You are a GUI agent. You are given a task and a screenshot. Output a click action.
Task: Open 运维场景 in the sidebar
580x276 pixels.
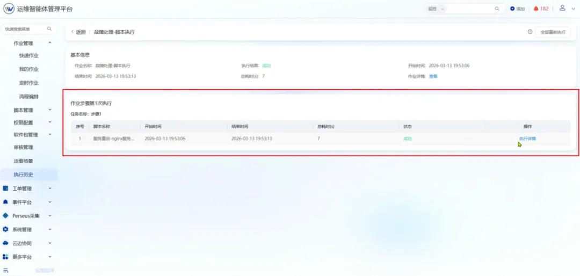click(23, 161)
